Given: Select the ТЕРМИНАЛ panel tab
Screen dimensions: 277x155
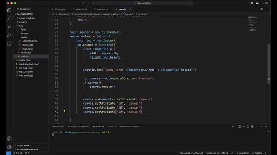Looking at the screenshot, I should (x=99, y=127).
